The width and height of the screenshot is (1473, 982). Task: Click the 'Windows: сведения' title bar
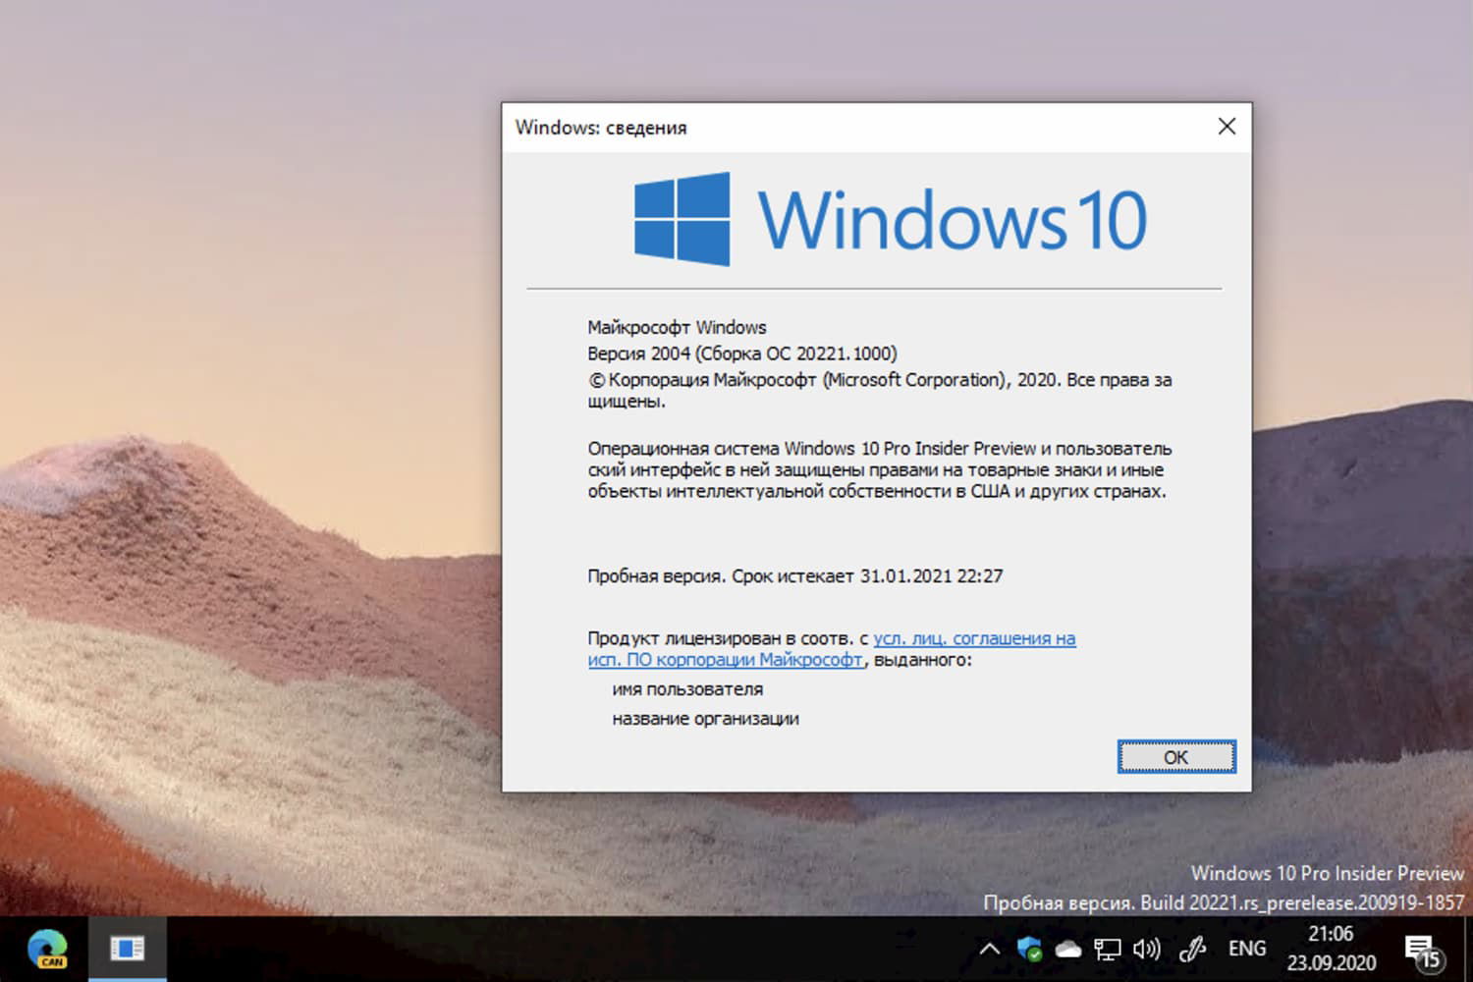click(603, 128)
